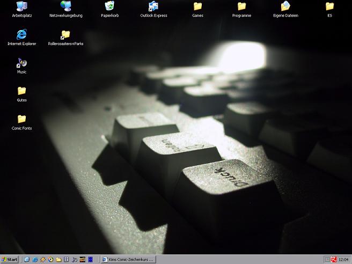Click the Start button

click(10, 259)
